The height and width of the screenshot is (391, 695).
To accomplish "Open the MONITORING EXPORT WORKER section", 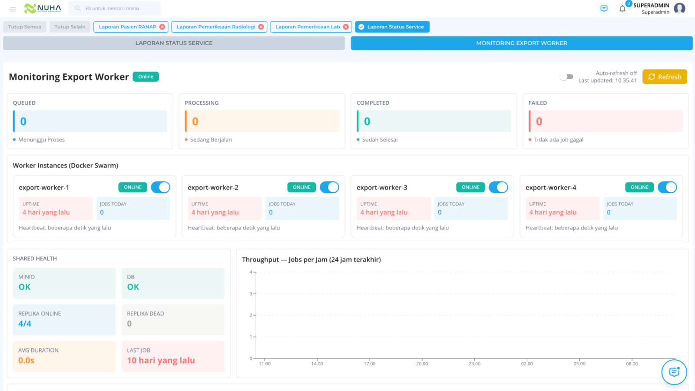I will point(522,43).
